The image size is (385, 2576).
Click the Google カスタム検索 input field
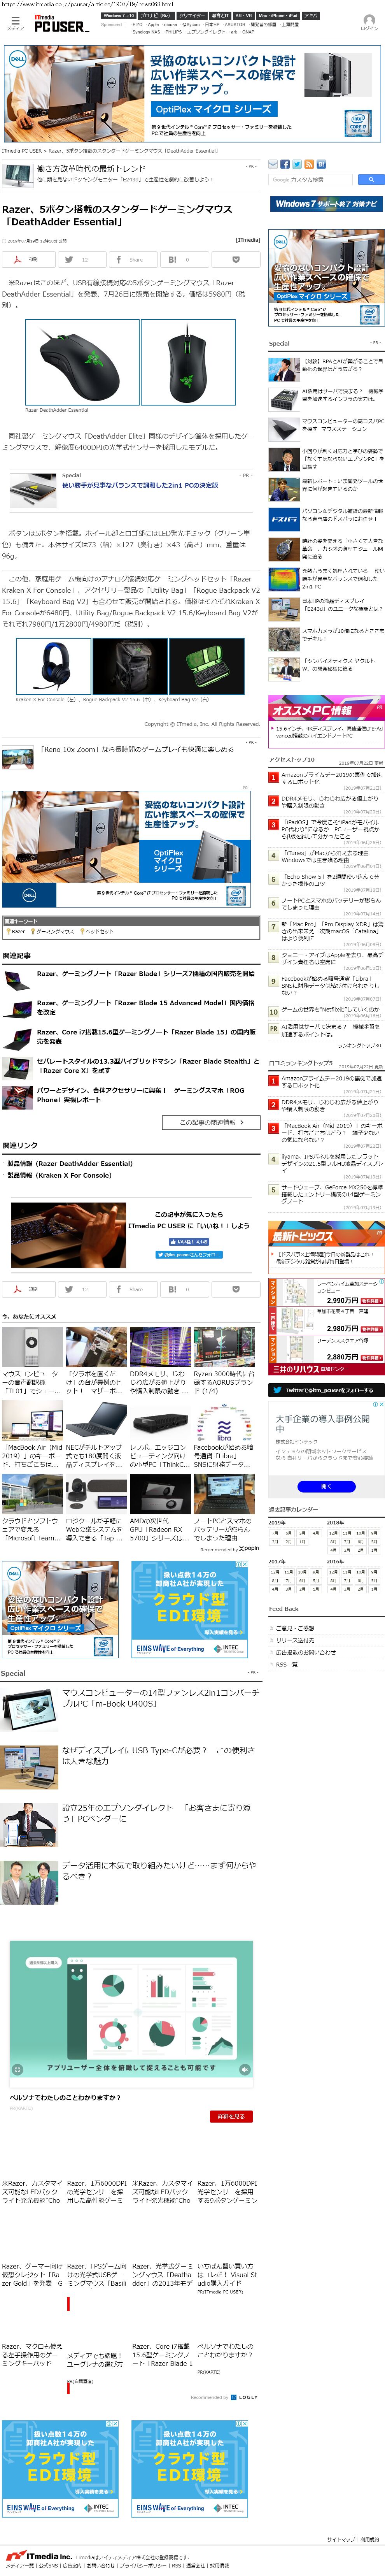coord(312,180)
